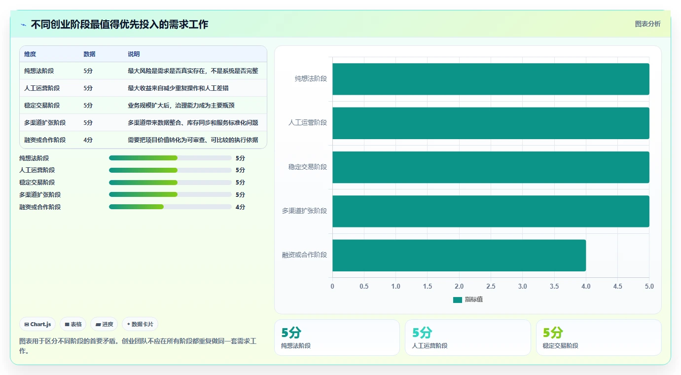The height and width of the screenshot is (375, 681).
Task: Click the chart title 不同创业阶段最值得优先投入的需求工作
Action: click(x=119, y=25)
